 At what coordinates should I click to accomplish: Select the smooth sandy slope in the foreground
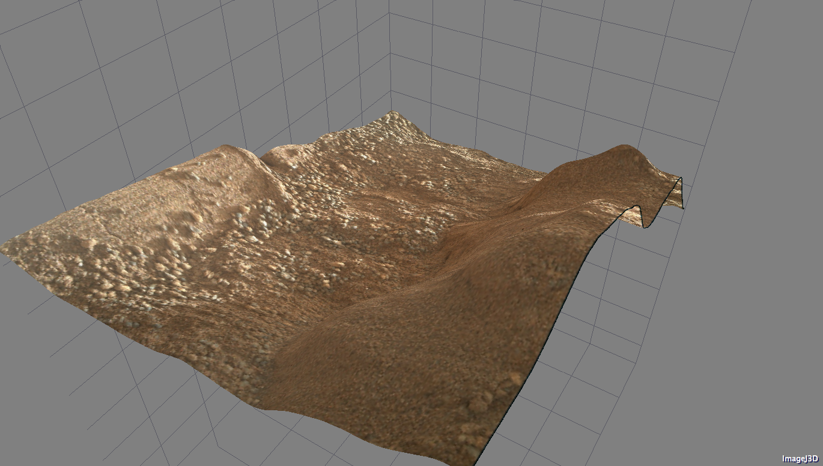[408, 360]
